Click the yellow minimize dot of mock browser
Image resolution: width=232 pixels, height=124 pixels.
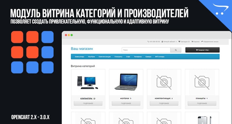(x=69, y=35)
